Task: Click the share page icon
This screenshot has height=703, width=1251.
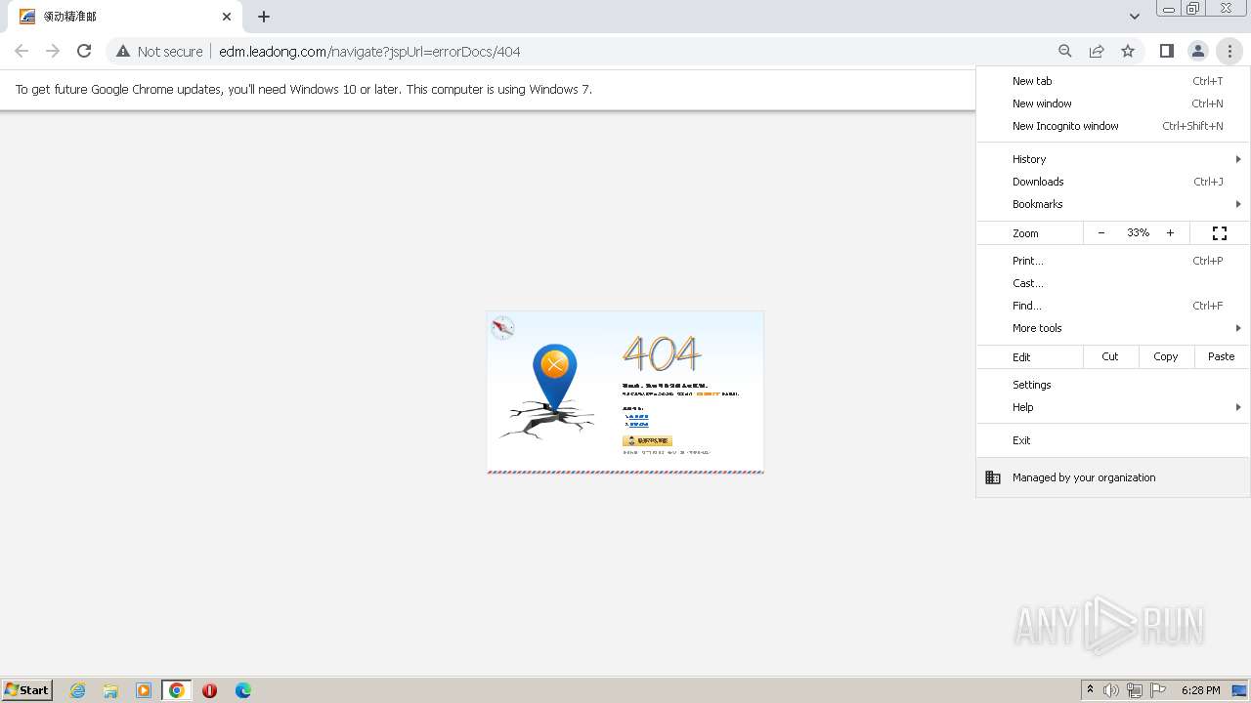Action: point(1097,51)
